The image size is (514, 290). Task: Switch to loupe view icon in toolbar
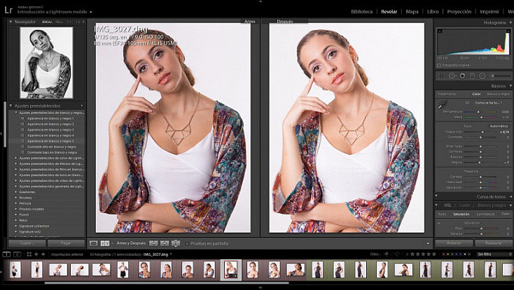coord(93,243)
